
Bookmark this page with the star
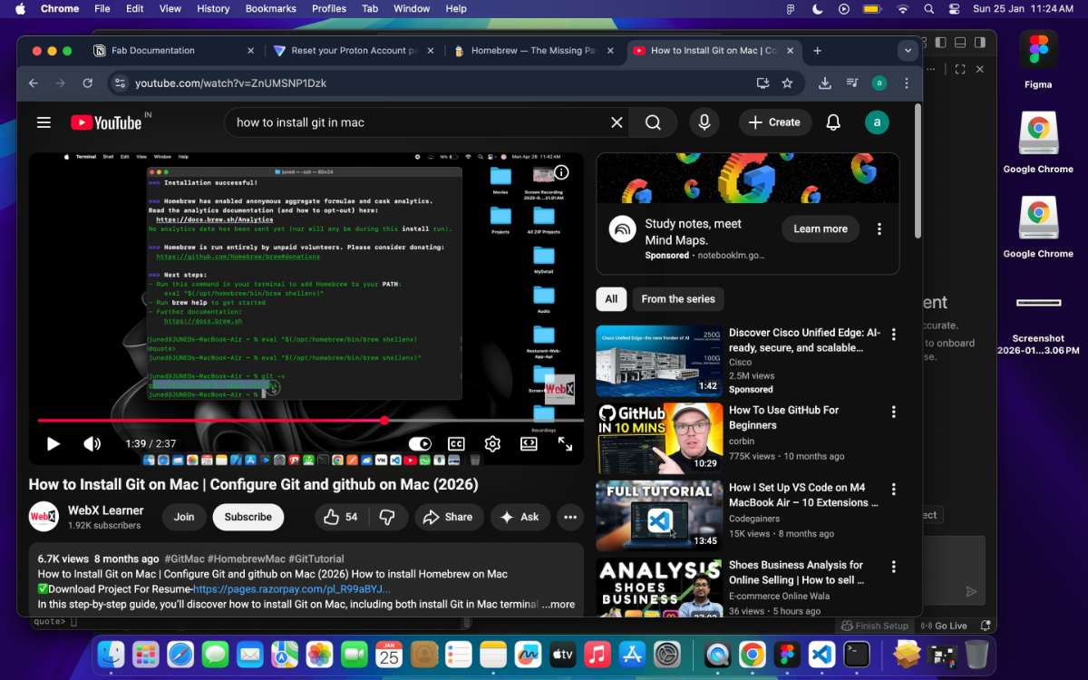pos(787,83)
